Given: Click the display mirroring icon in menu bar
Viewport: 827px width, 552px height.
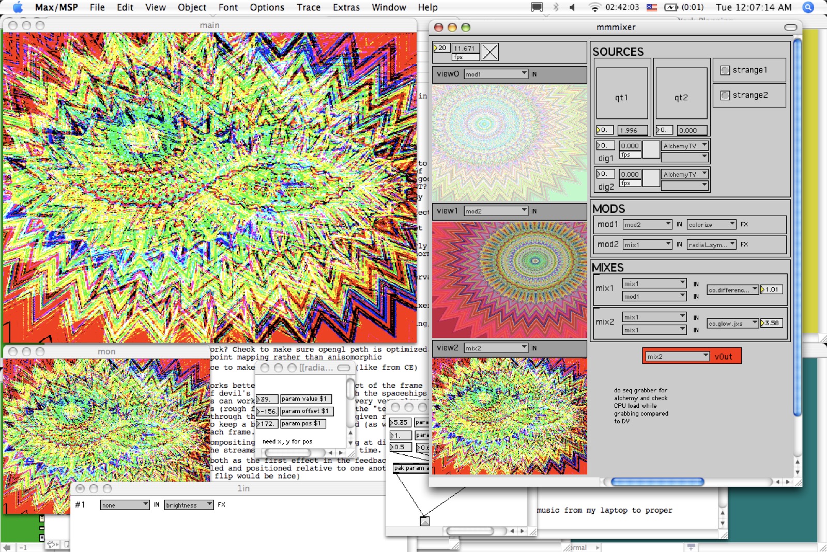Looking at the screenshot, I should point(537,7).
